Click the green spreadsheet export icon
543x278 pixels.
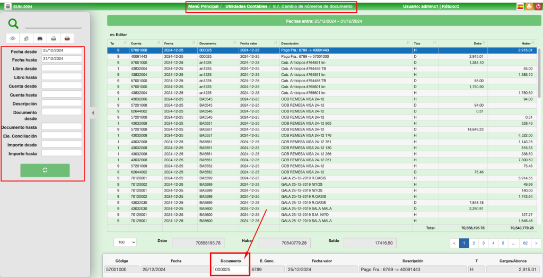pyautogui.click(x=54, y=38)
